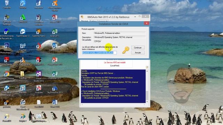Click the highlighted default key text box
The image size is (223, 125).
[x=99, y=52]
